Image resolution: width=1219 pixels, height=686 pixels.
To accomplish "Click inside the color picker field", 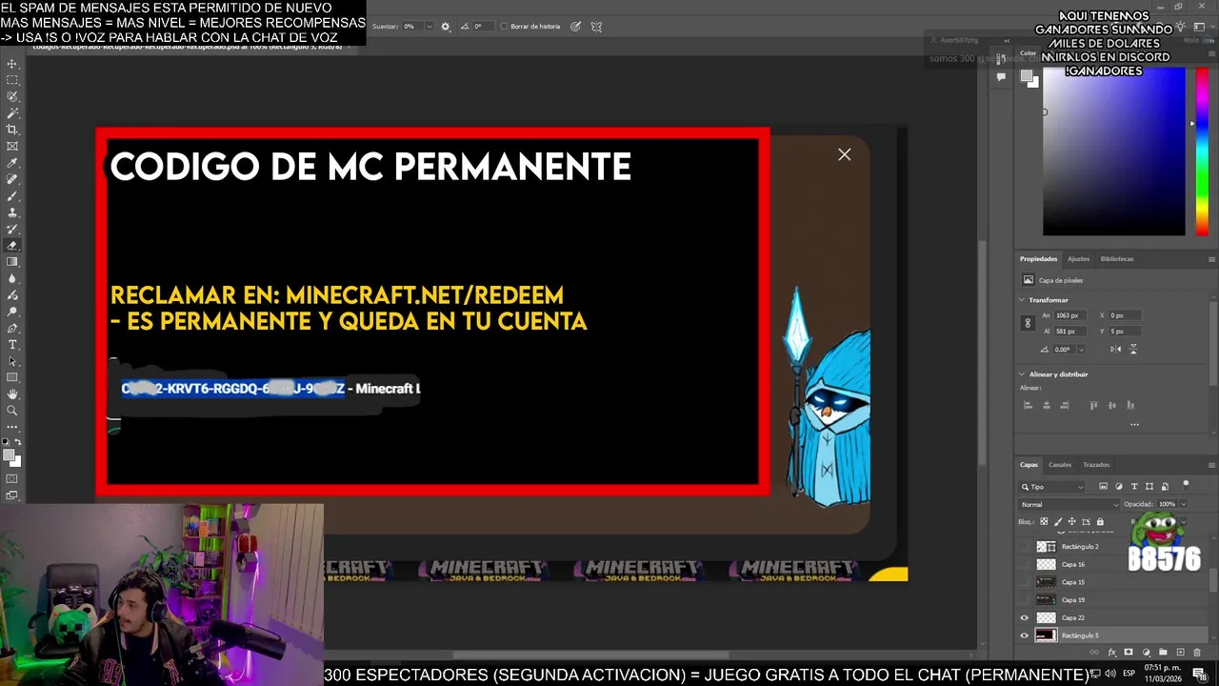I will pos(1113,152).
